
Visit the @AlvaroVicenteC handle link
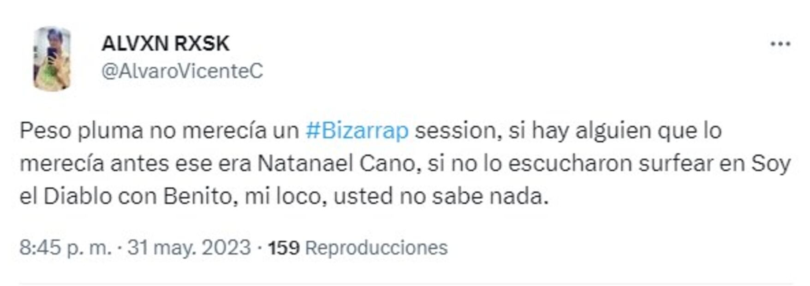click(182, 71)
